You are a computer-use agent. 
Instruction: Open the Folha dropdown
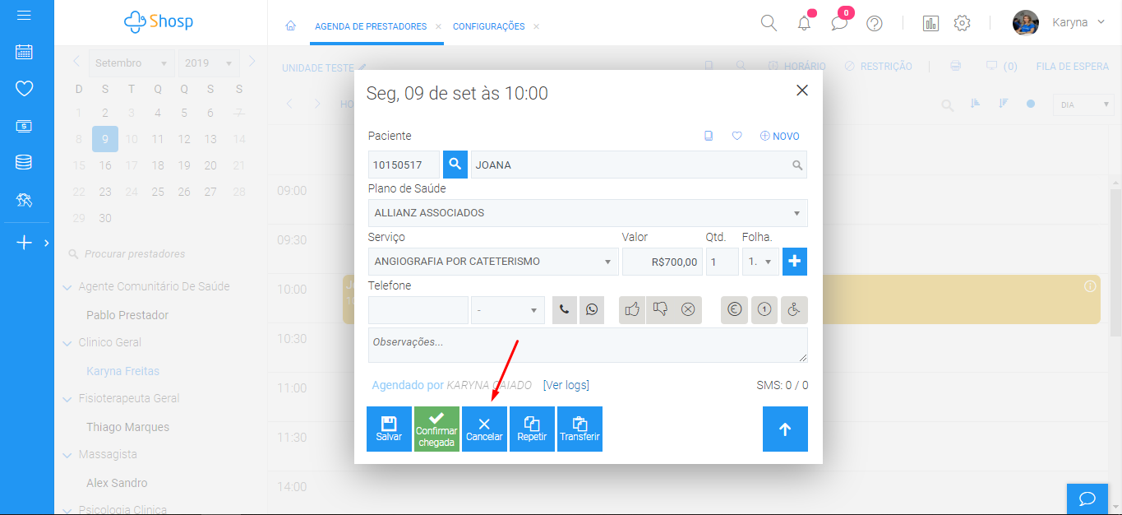click(x=760, y=262)
